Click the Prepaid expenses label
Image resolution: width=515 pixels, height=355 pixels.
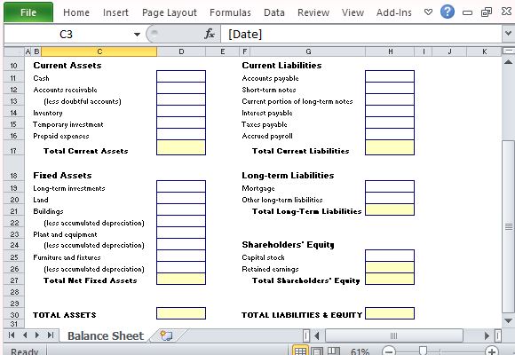(x=61, y=136)
